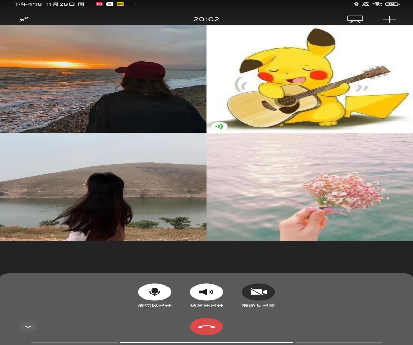Tap the Wi-Fi icon in the status bar

coord(377,4)
